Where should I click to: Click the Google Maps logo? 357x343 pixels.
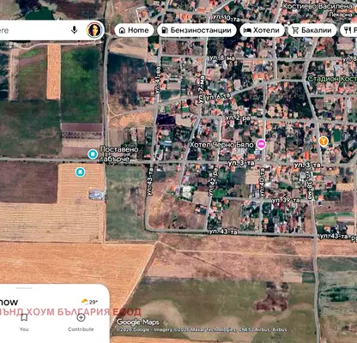[138, 322]
